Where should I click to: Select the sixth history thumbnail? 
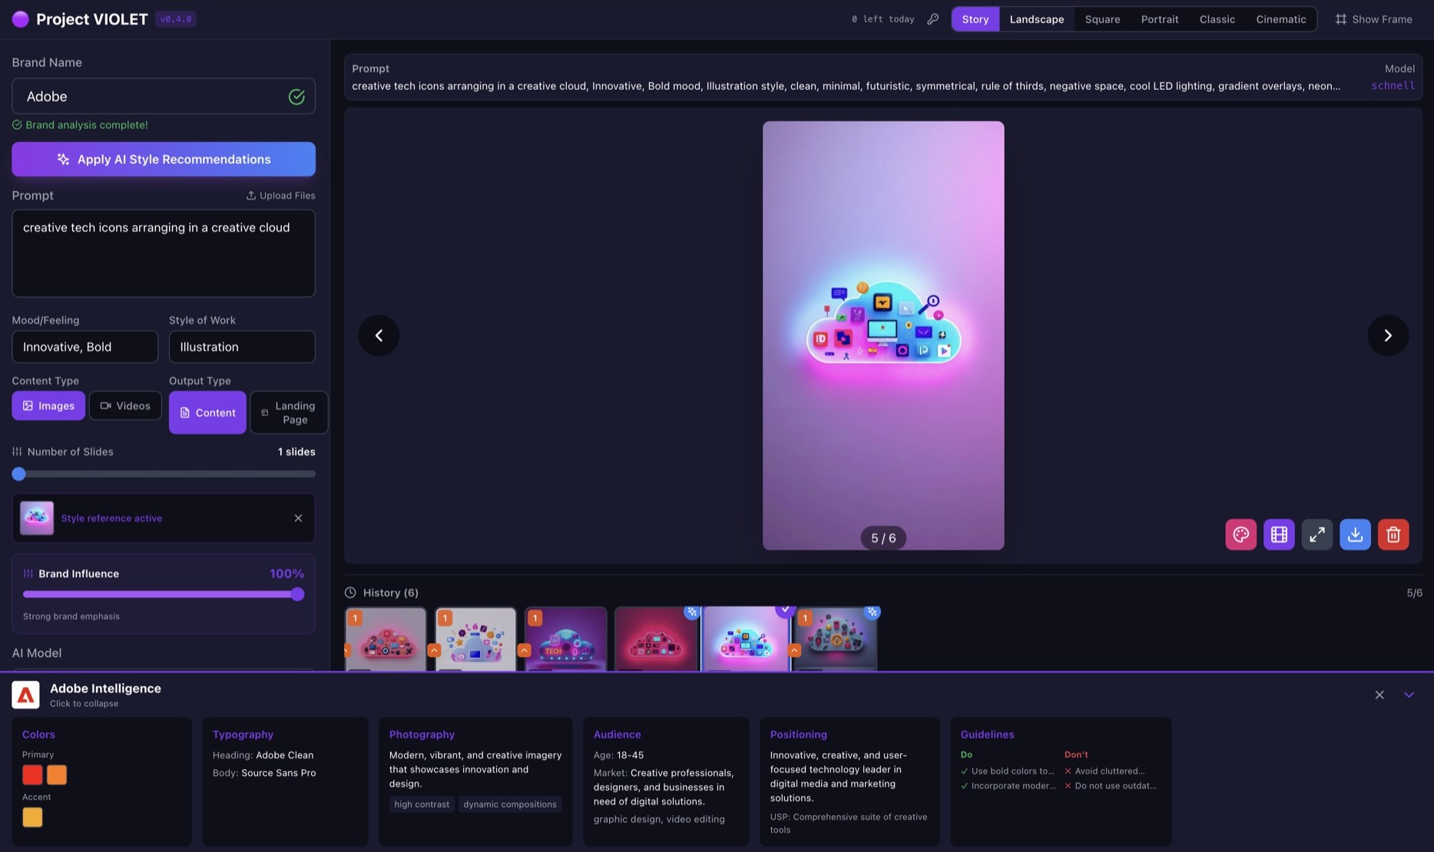click(836, 639)
